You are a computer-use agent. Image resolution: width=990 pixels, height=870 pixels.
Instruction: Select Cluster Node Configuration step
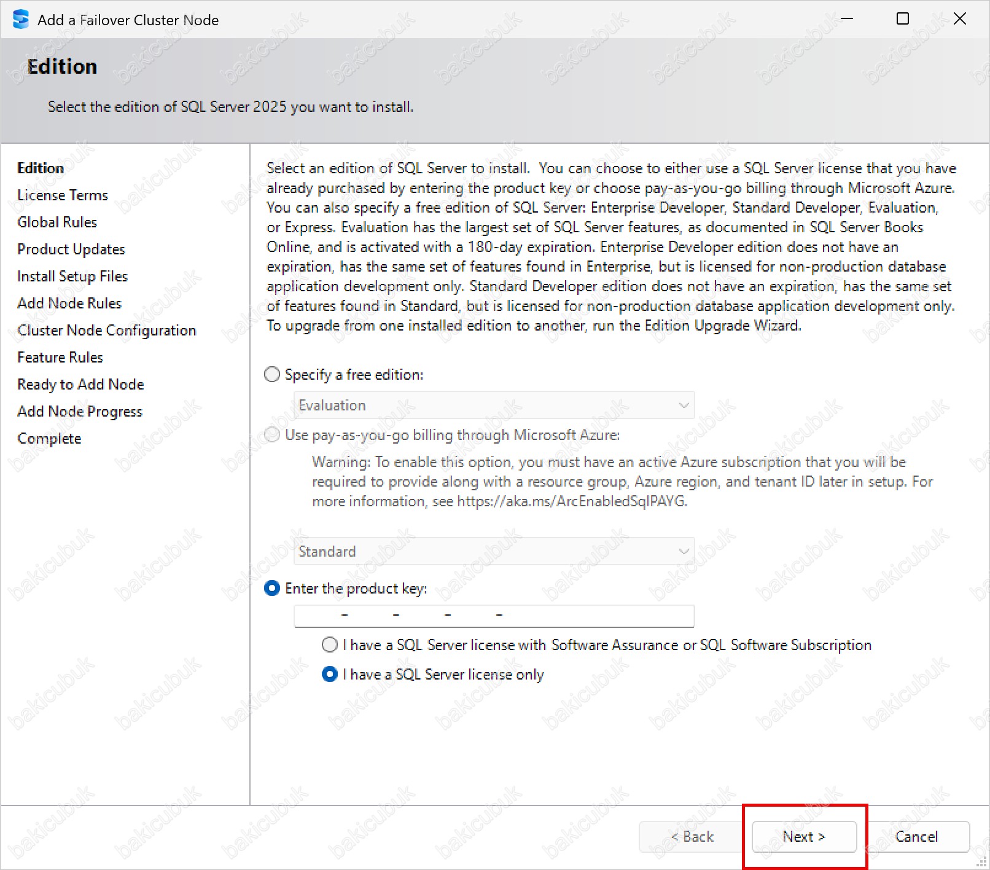point(107,331)
